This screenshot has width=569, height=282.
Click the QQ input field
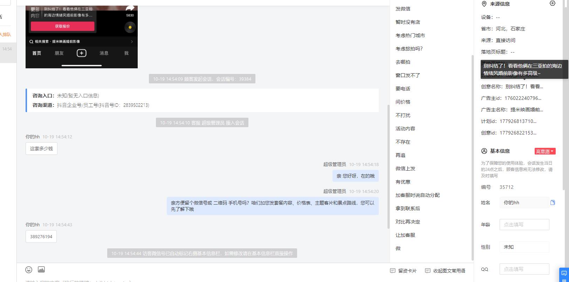coord(524,269)
